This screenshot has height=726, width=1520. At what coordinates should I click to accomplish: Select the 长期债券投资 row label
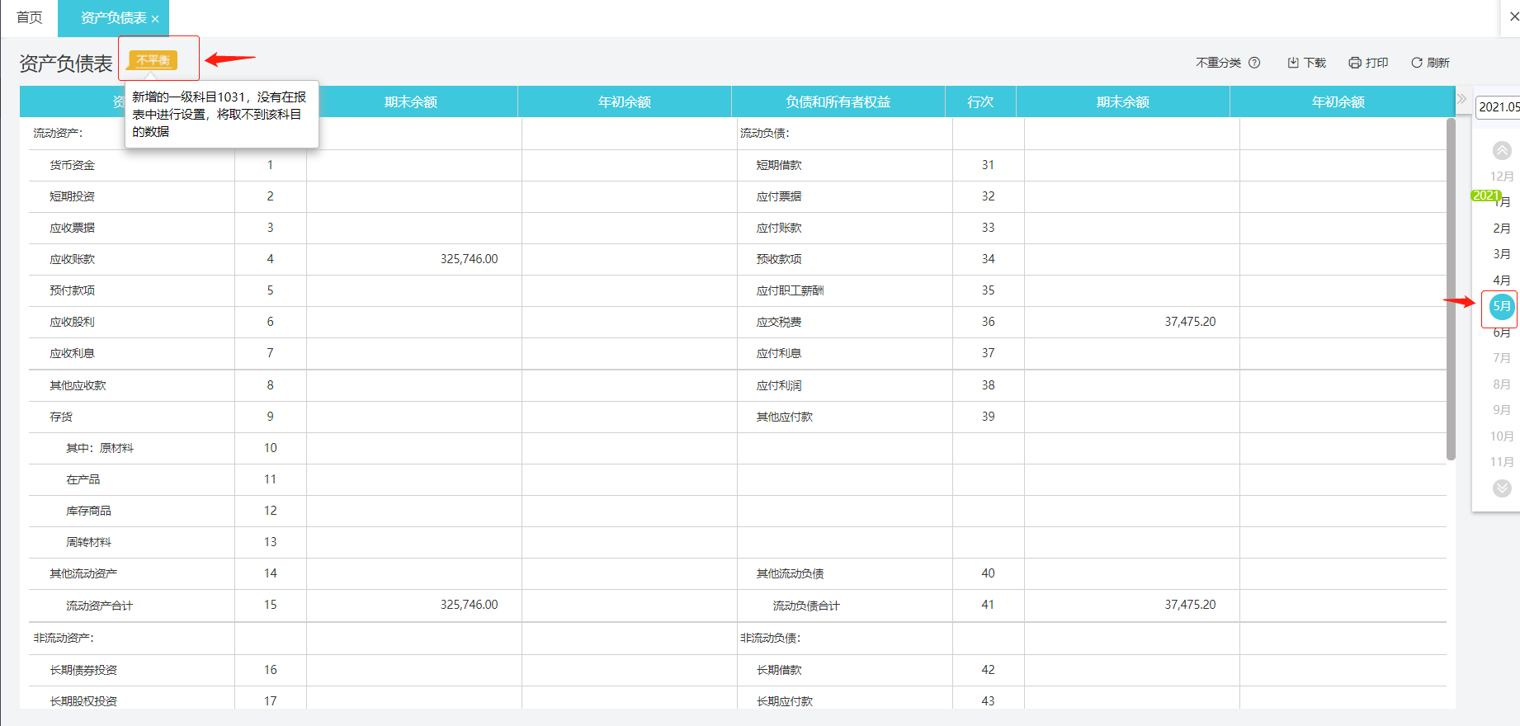tap(83, 670)
